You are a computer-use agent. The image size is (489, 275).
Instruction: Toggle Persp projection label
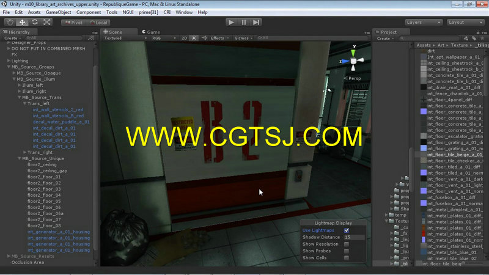tap(355, 78)
